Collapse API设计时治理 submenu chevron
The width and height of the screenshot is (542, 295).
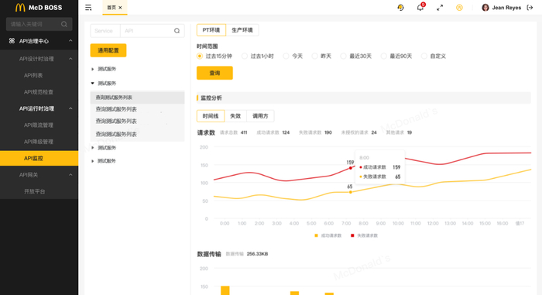tap(70, 59)
